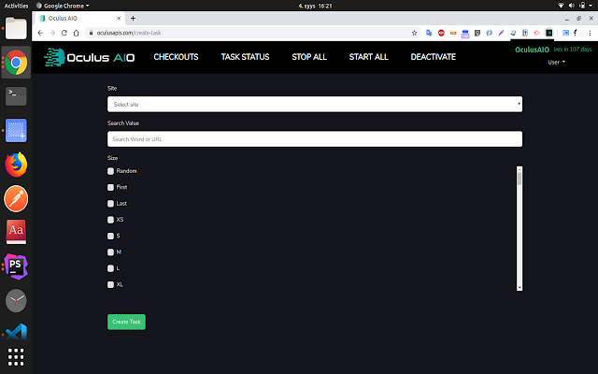The height and width of the screenshot is (374, 598).
Task: Click STOP ALL in navbar
Action: pyautogui.click(x=309, y=57)
